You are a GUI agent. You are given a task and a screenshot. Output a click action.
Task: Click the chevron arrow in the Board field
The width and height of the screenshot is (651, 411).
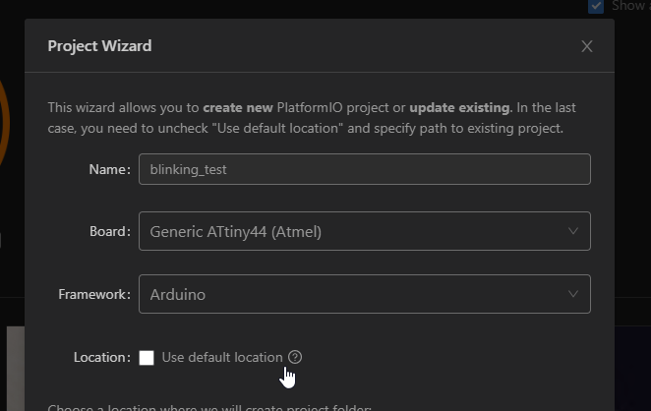[573, 232]
